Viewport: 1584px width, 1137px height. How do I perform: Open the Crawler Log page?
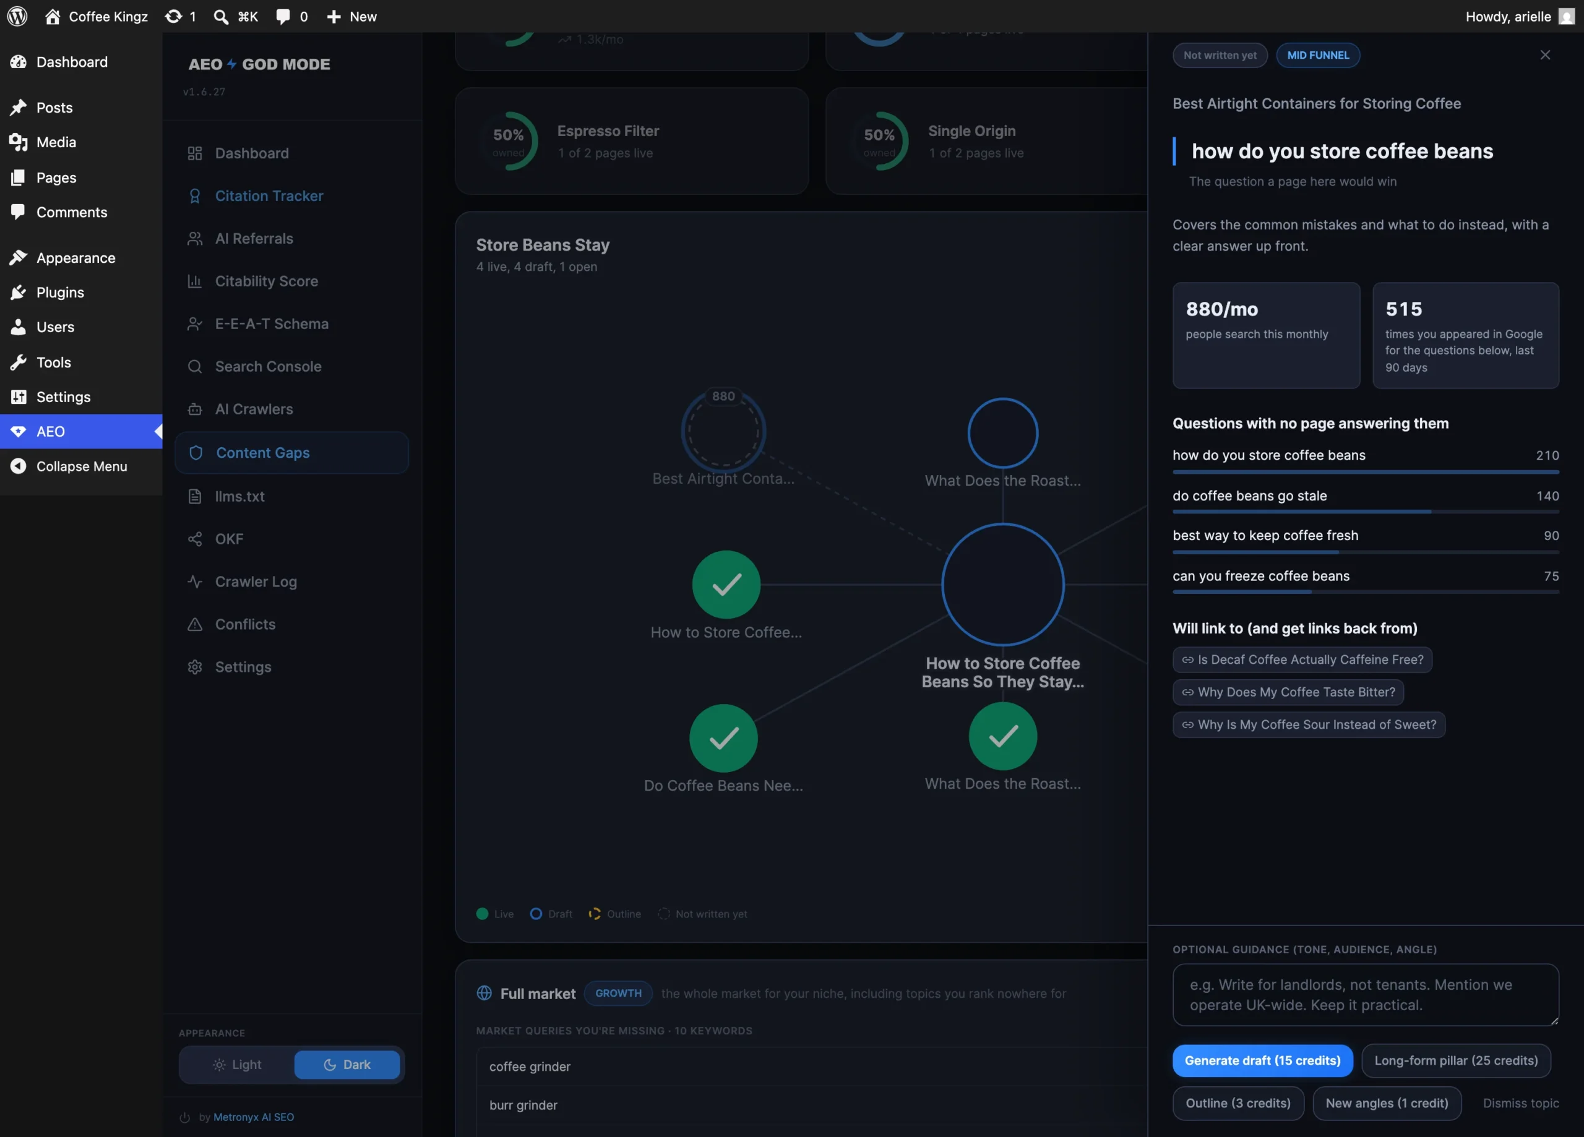[x=291, y=581]
